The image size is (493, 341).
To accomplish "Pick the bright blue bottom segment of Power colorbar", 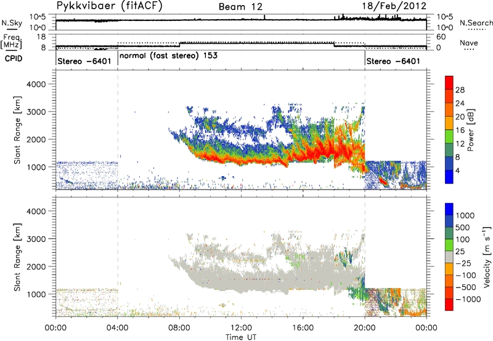I will (x=449, y=177).
